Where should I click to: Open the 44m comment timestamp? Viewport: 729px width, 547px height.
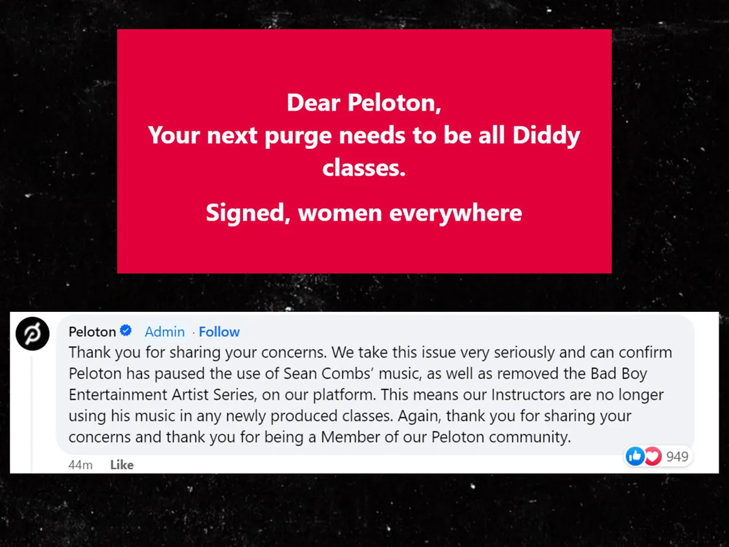(81, 465)
